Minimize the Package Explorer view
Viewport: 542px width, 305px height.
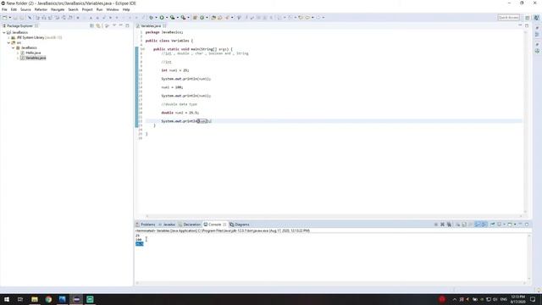pos(120,25)
